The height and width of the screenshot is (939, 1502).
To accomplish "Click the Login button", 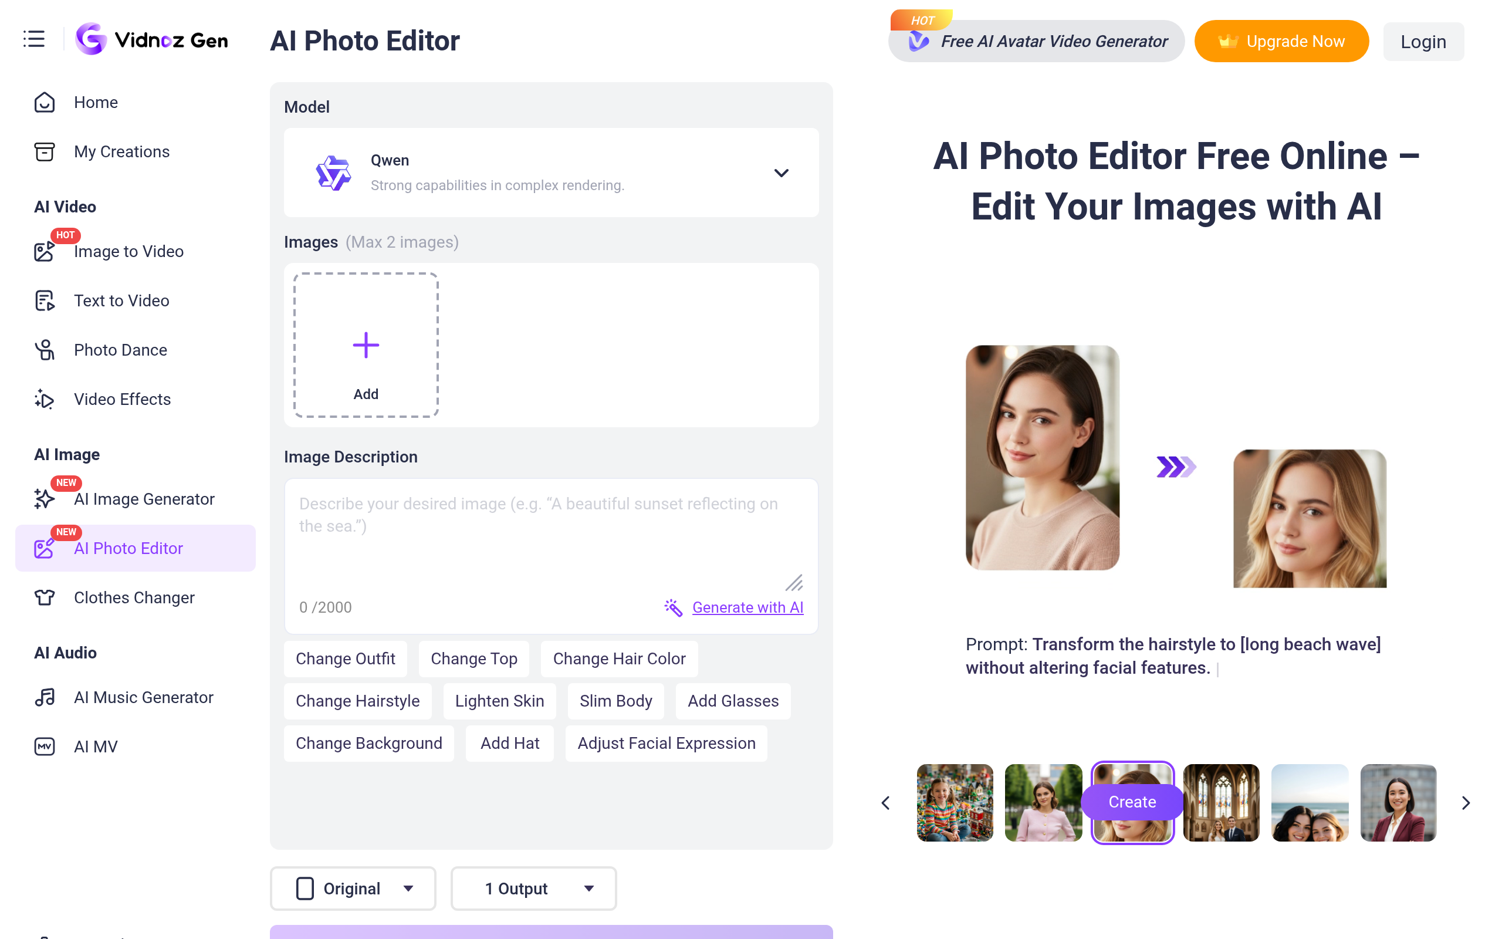I will point(1423,42).
